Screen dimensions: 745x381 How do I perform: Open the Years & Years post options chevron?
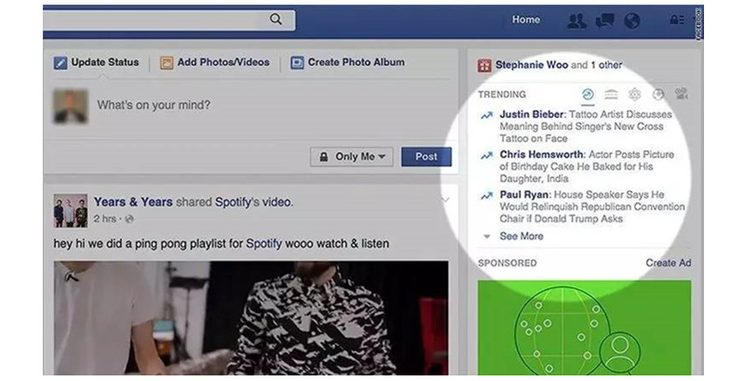tap(445, 200)
